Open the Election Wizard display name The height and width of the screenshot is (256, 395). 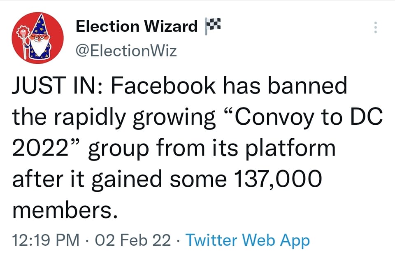tap(137, 27)
